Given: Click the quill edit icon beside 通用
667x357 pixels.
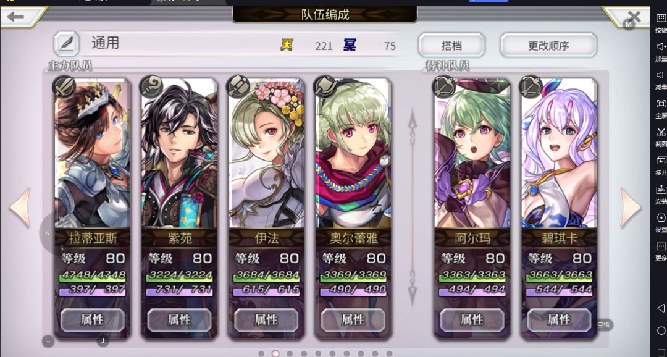Looking at the screenshot, I should pos(66,44).
